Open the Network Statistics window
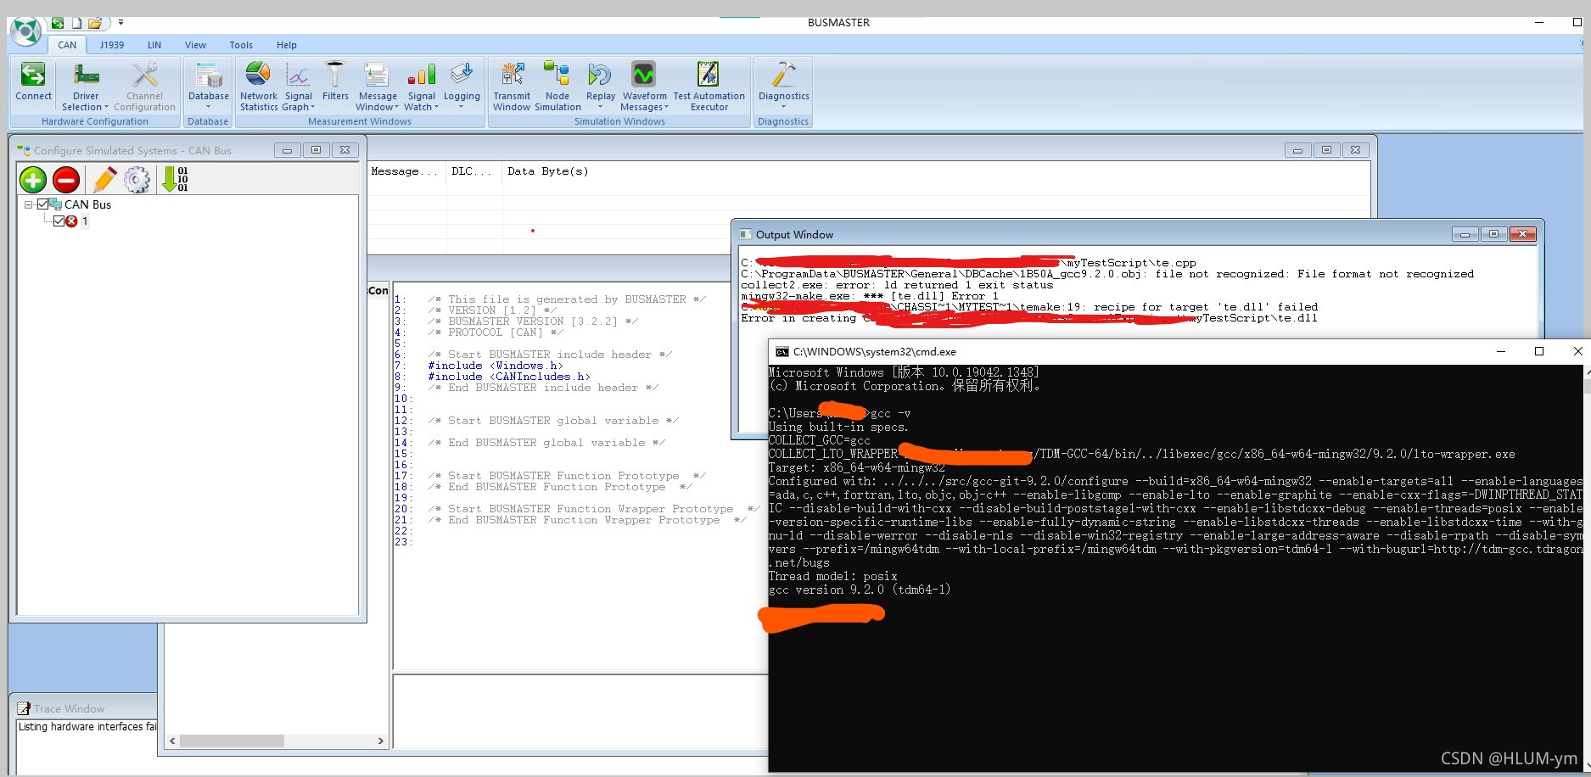The image size is (1591, 777). point(258,87)
